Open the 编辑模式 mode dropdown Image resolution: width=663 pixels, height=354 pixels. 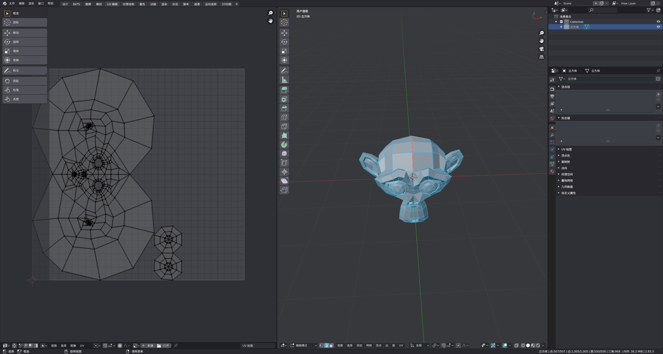(x=304, y=345)
